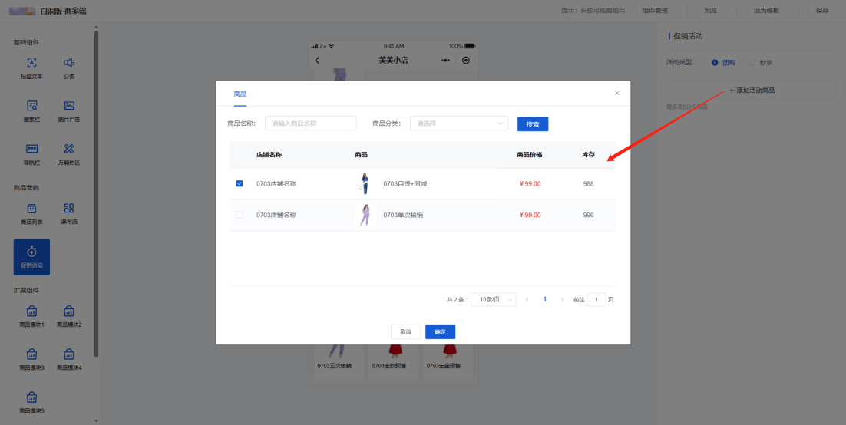This screenshot has height=425, width=846.
Task: Focus the 商品名称 input field
Action: (311, 123)
